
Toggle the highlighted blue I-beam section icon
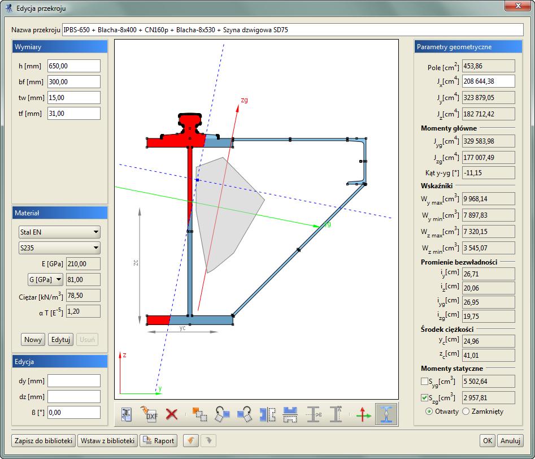point(386,414)
